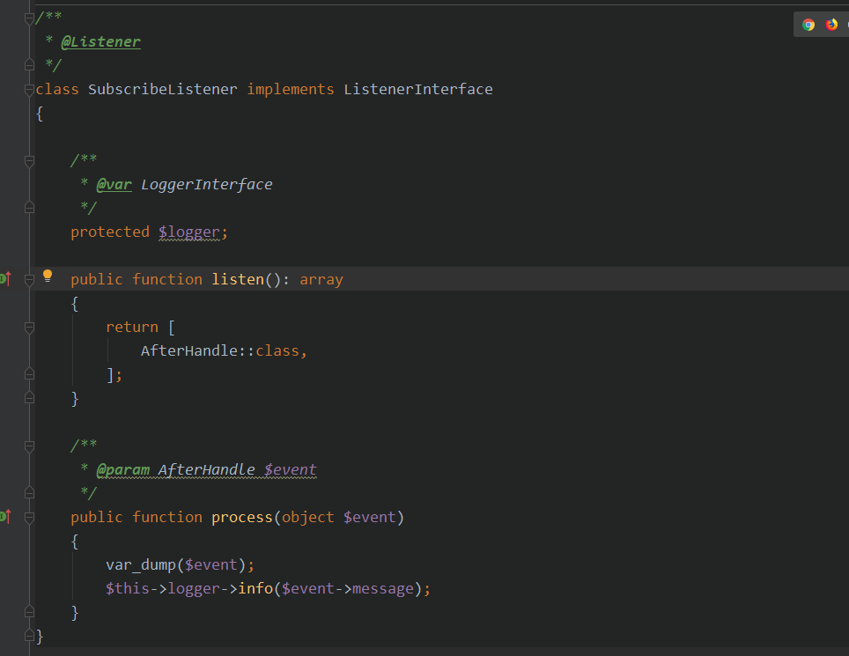Viewport: 849px width, 656px height.
Task: Click fold end marker at class closing brace
Action: [30, 636]
